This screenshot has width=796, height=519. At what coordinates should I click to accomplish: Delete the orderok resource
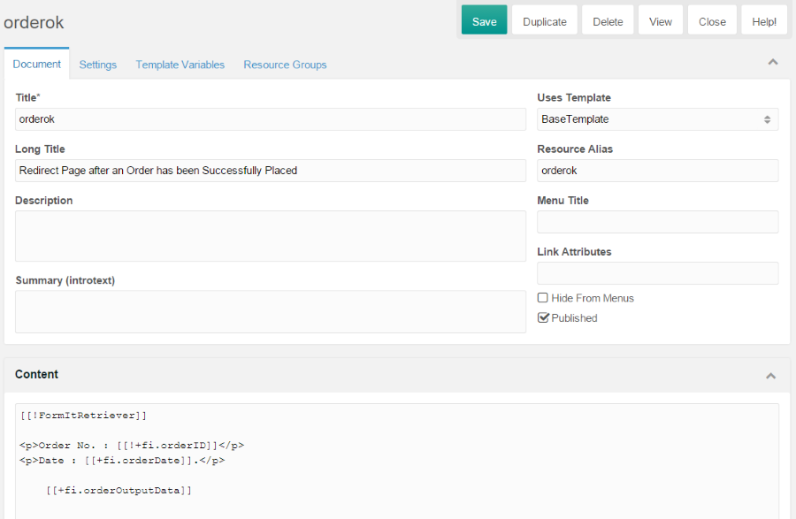click(x=608, y=21)
